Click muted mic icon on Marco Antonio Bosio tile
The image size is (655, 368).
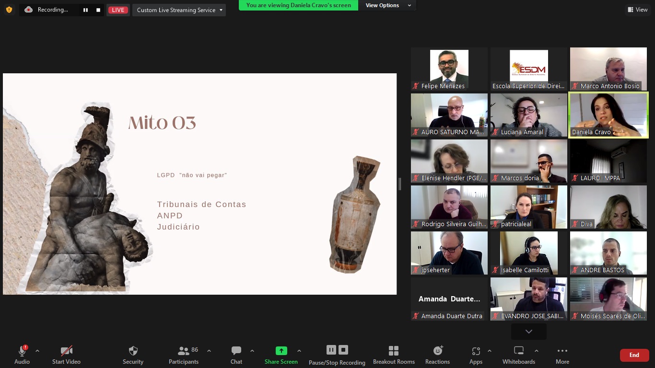click(x=575, y=86)
